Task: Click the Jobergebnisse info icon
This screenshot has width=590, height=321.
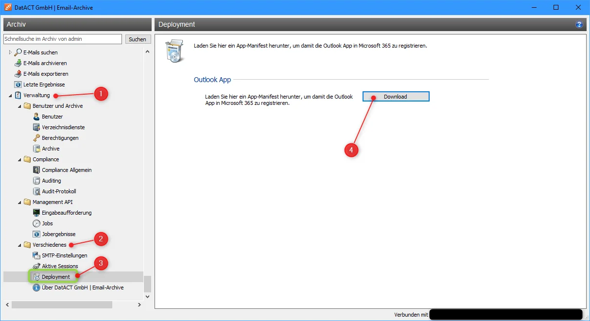Action: click(36, 234)
